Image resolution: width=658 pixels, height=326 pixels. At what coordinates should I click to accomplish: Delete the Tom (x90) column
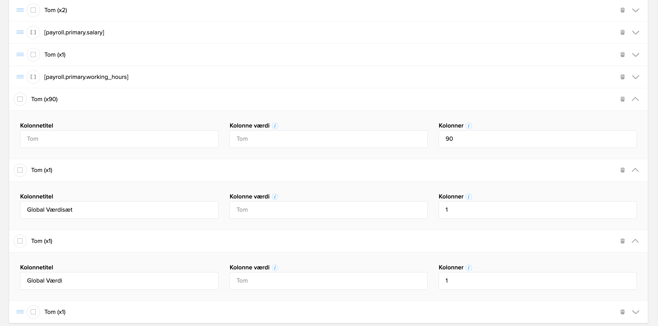coord(622,99)
